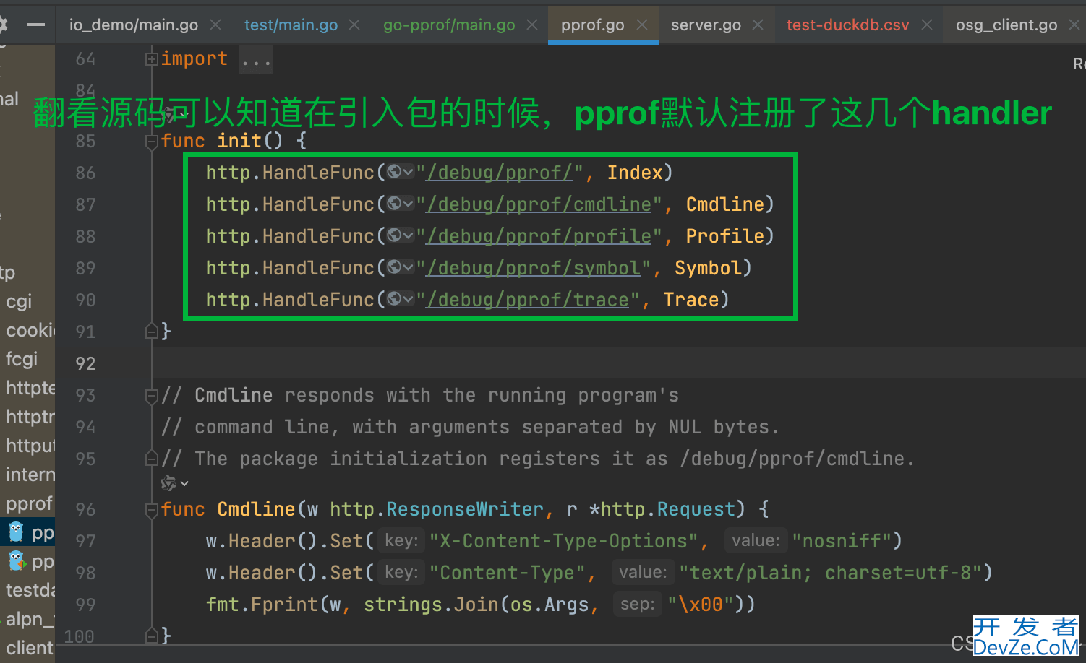Click the globe icon on the cmdline line
The width and height of the screenshot is (1086, 663).
(400, 204)
